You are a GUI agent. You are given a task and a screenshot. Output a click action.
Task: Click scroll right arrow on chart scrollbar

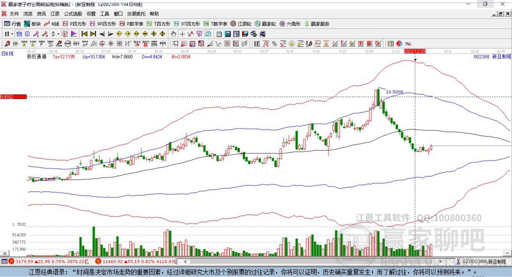click(x=440, y=261)
